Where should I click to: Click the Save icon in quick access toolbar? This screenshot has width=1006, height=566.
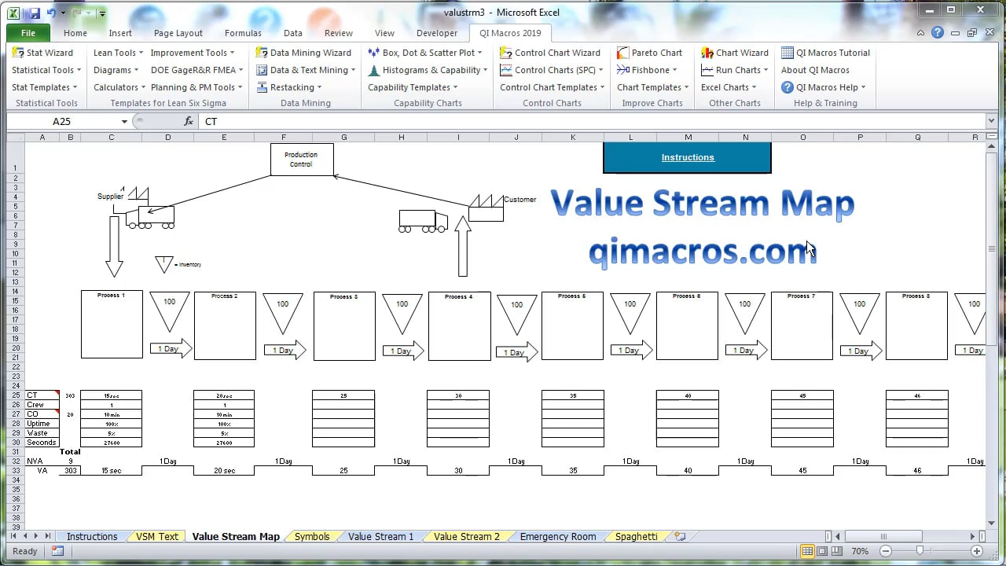[x=33, y=13]
